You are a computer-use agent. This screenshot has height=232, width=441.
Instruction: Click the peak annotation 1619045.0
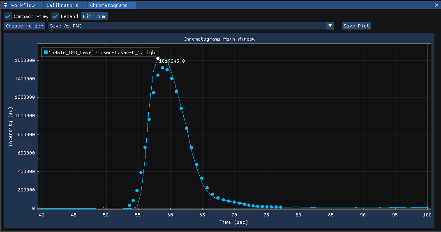coord(172,61)
